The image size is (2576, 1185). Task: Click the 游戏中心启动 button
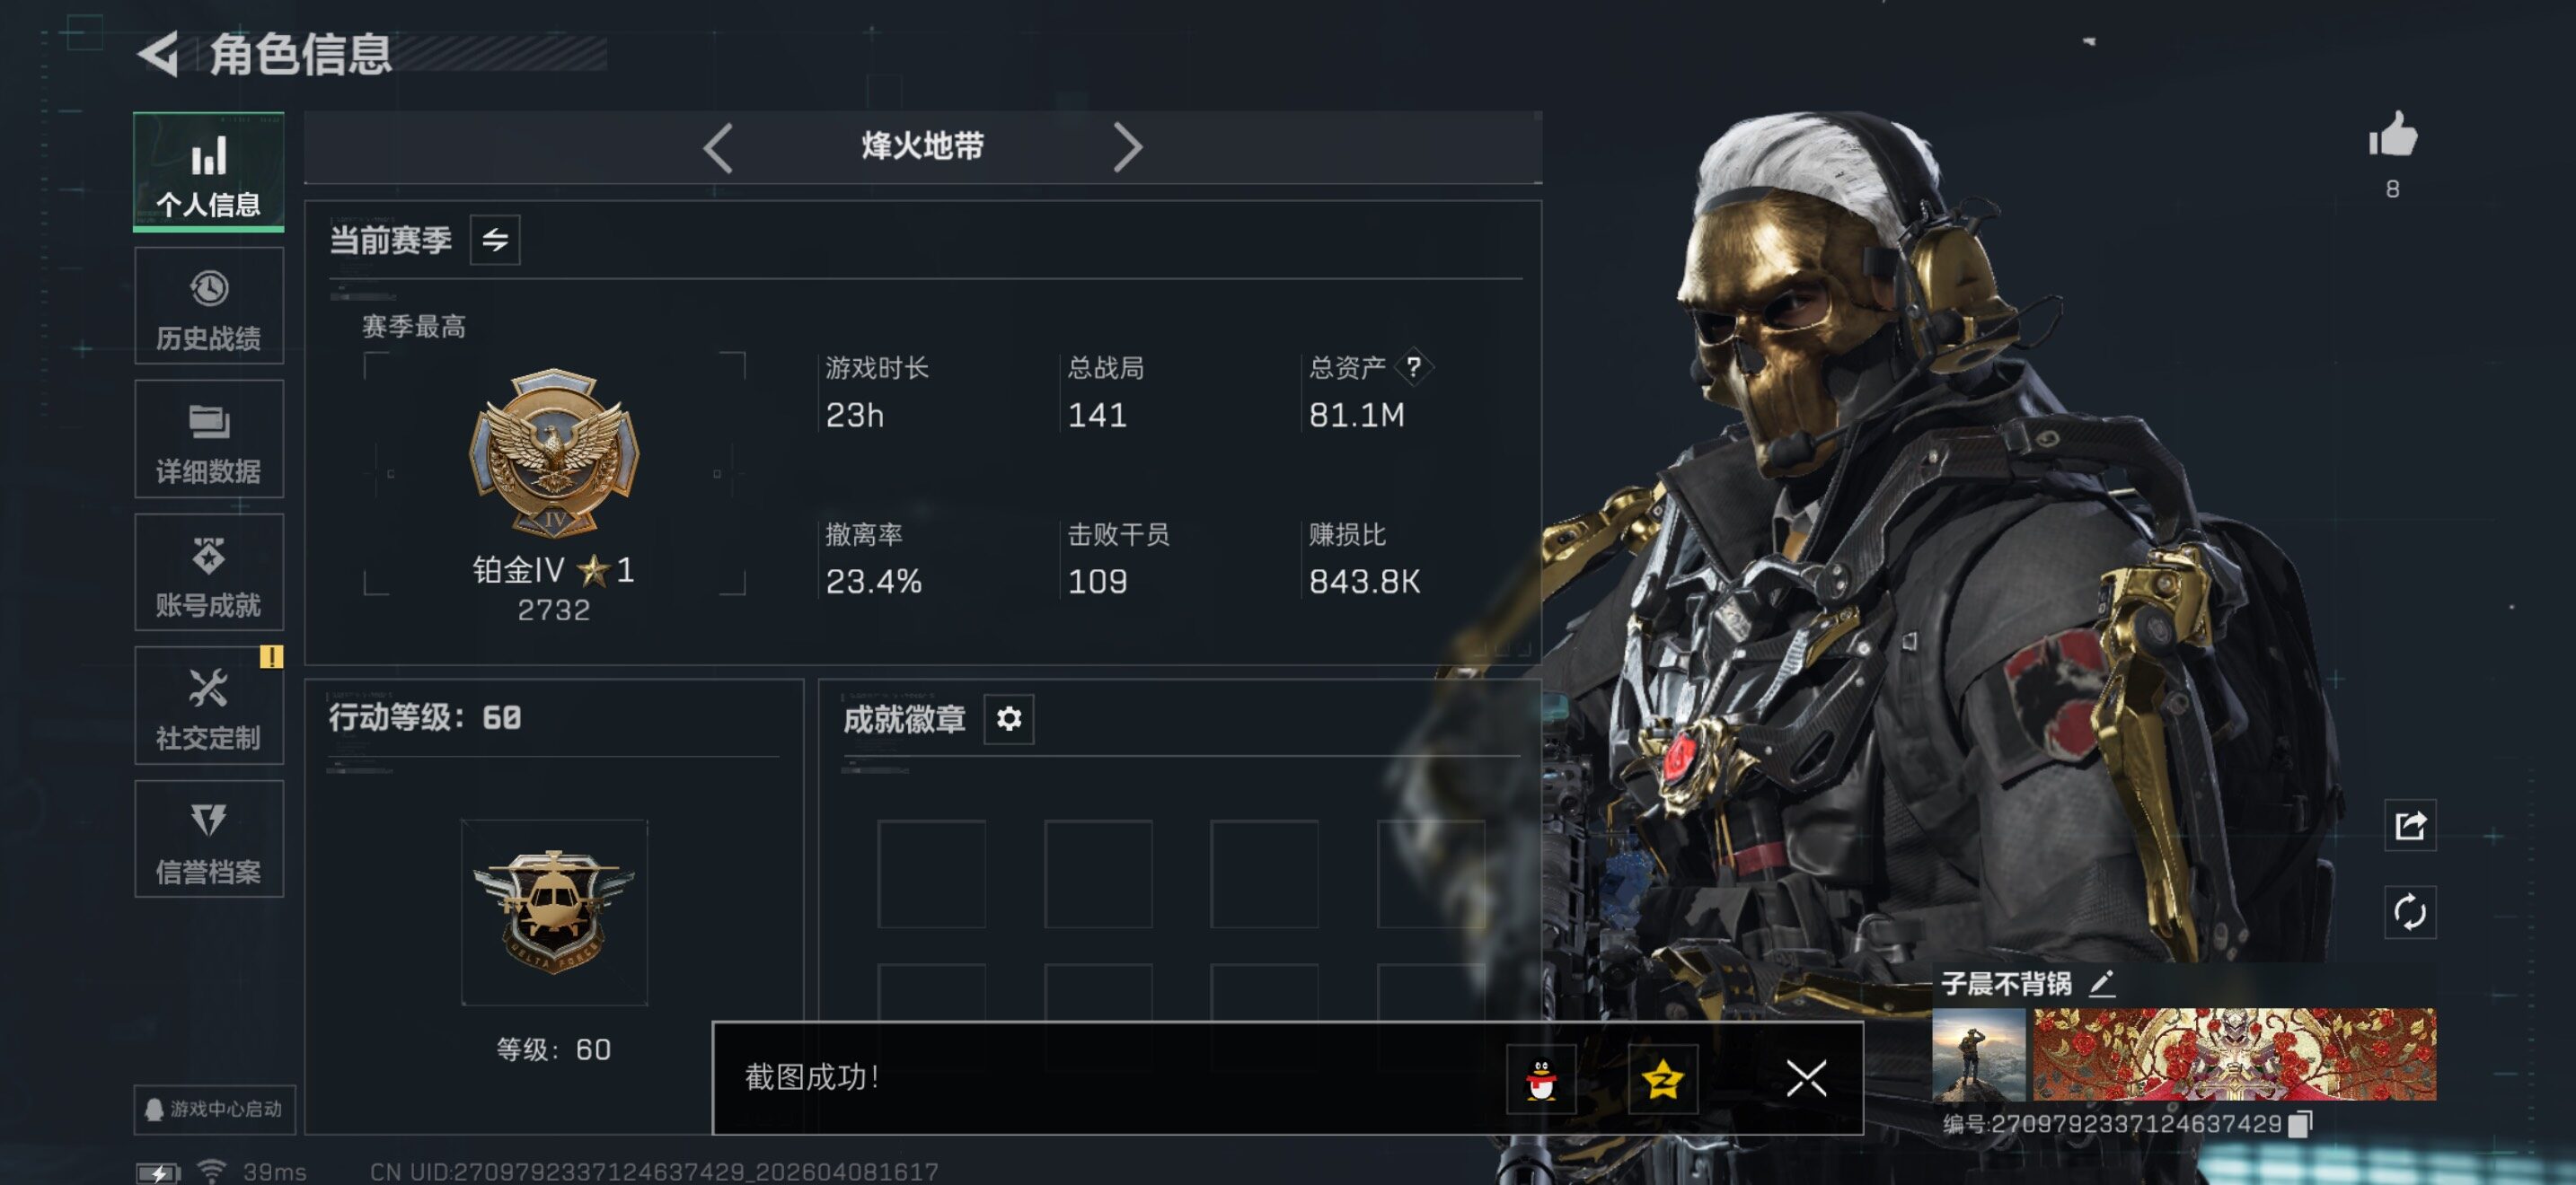click(x=215, y=1109)
